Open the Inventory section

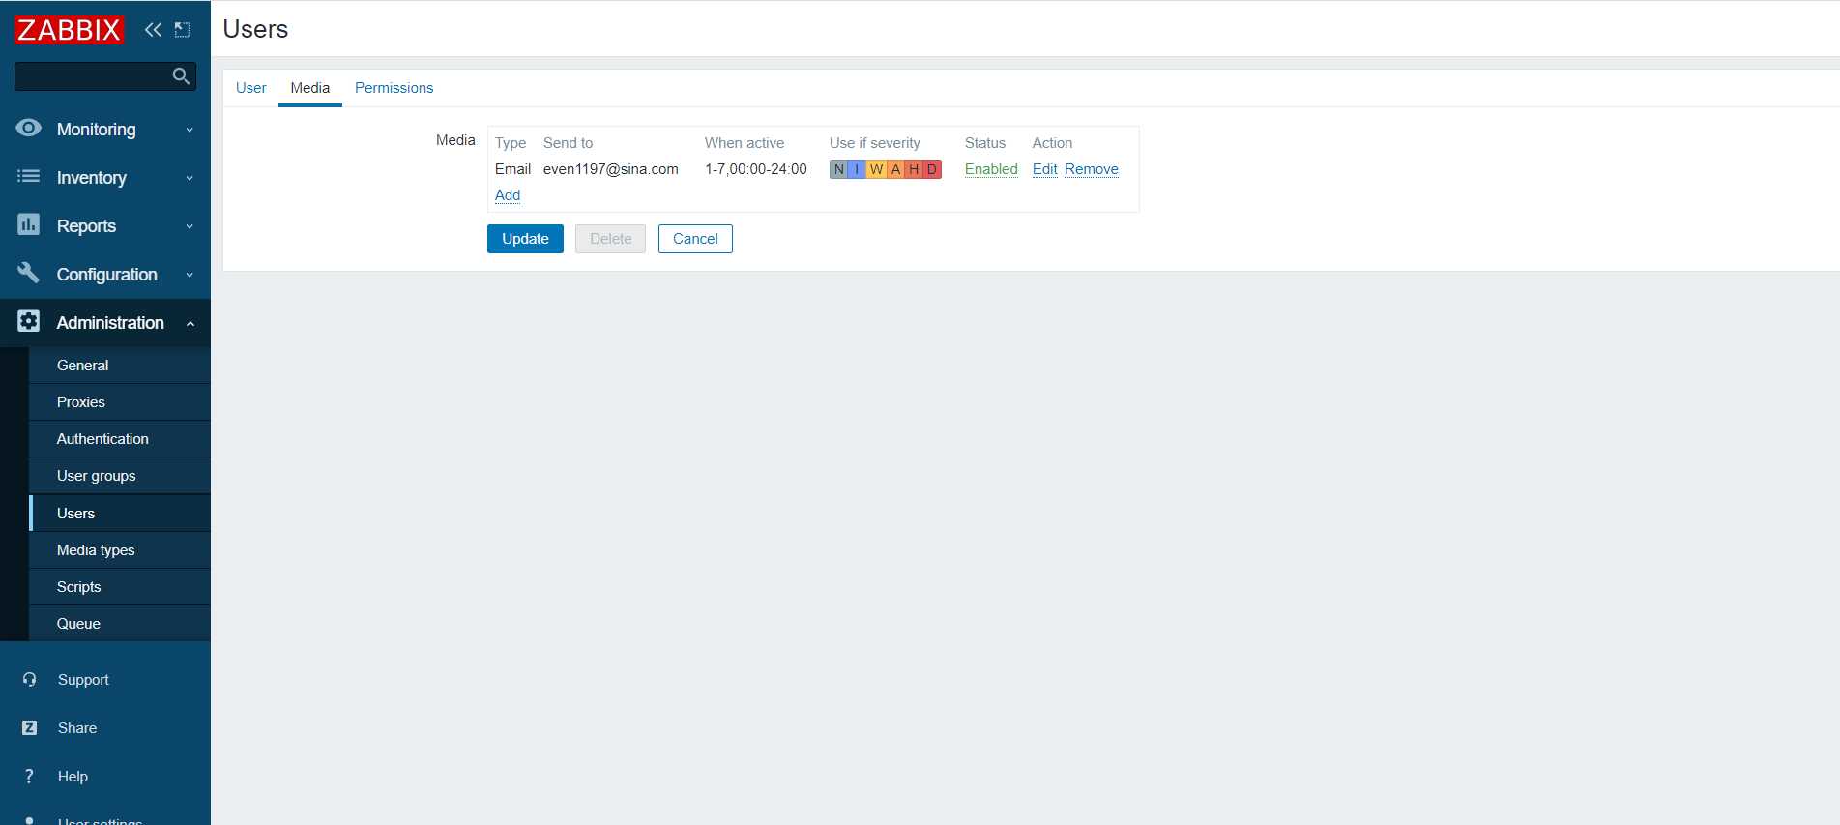(105, 178)
